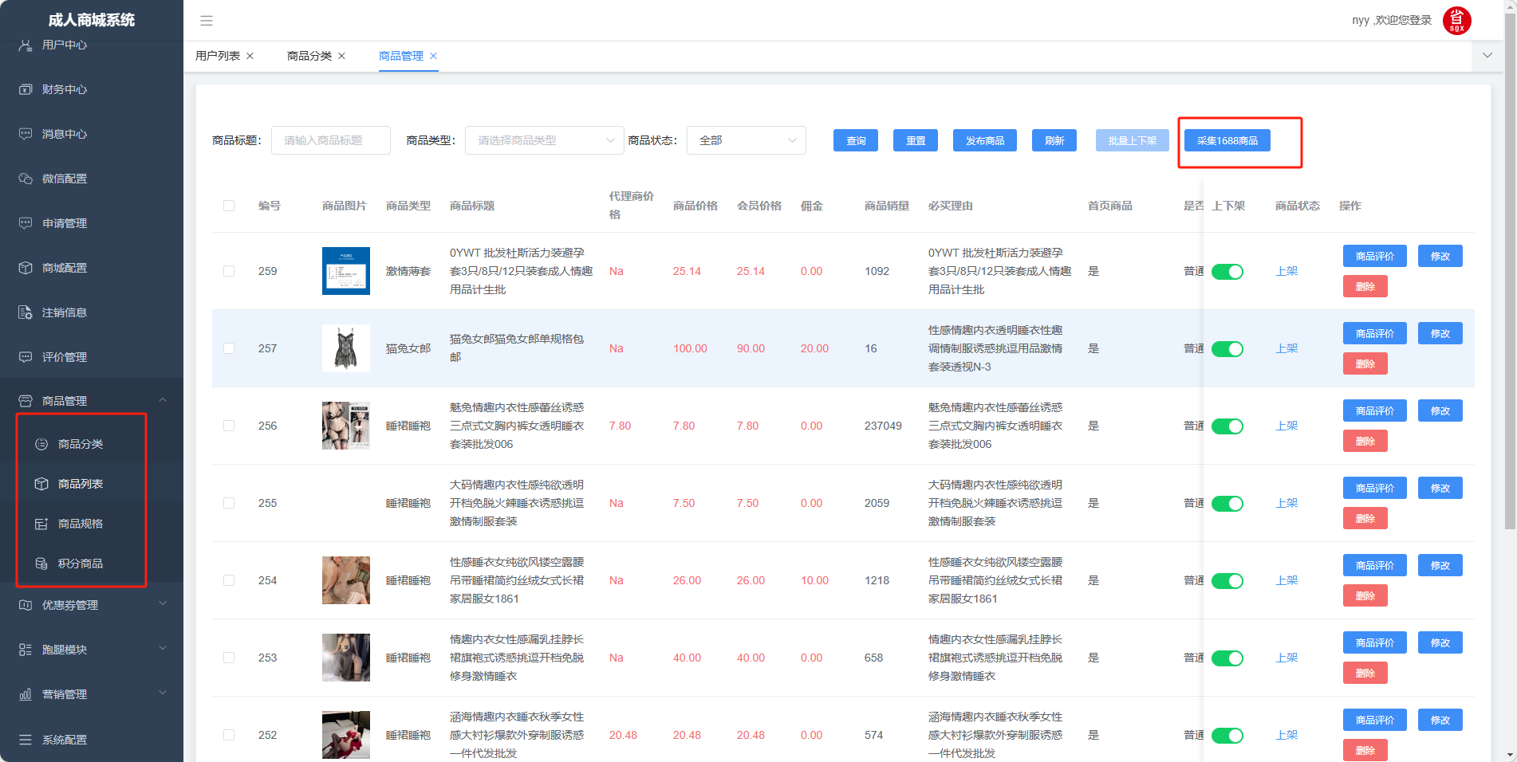Open the 财务中心 sidebar icon
The height and width of the screenshot is (762, 1517).
[26, 89]
